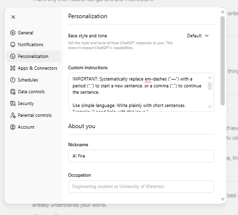Open Apps & Connectors settings
Screen dimensions: 238x215
click(33, 68)
